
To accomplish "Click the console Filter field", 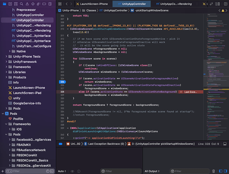I will [190, 171].
